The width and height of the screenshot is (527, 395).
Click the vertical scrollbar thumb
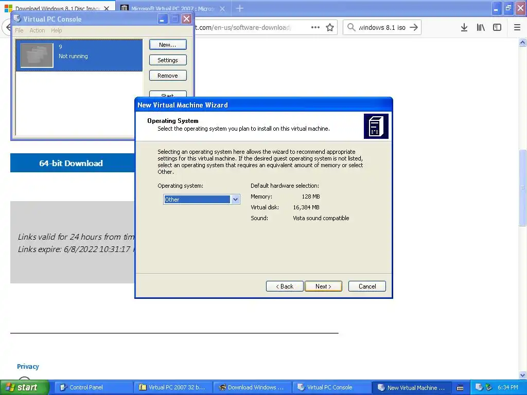click(x=522, y=187)
